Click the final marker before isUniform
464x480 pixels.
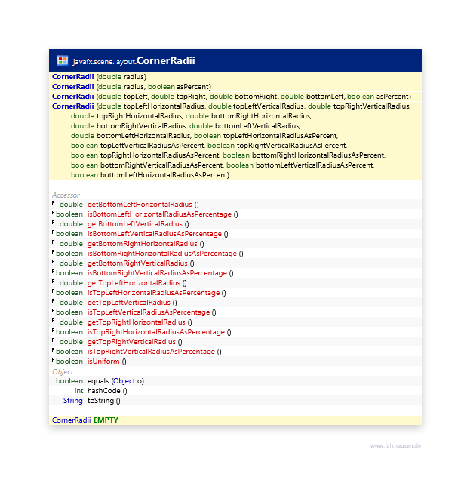(x=53, y=361)
